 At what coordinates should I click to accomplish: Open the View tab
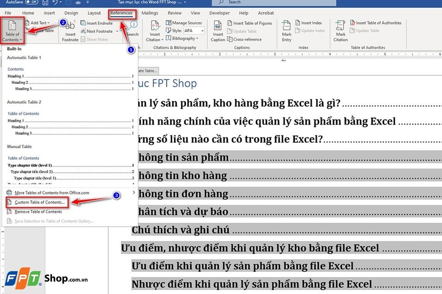point(196,13)
